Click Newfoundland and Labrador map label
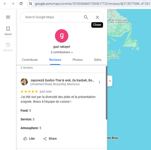This screenshot has width=151, height=150. [118, 21]
